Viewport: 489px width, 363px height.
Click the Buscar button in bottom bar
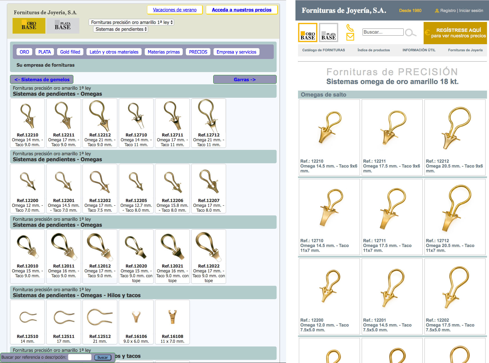(x=102, y=357)
